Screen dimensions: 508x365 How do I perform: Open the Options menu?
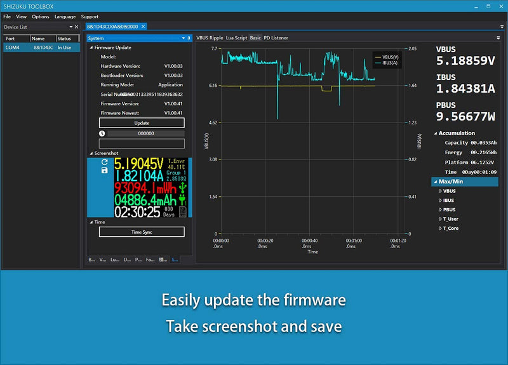(41, 17)
